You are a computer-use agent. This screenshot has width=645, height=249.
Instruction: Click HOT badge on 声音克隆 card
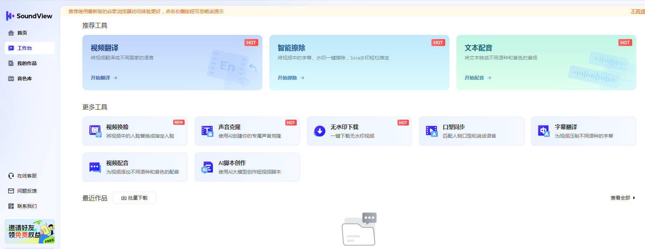click(x=291, y=123)
